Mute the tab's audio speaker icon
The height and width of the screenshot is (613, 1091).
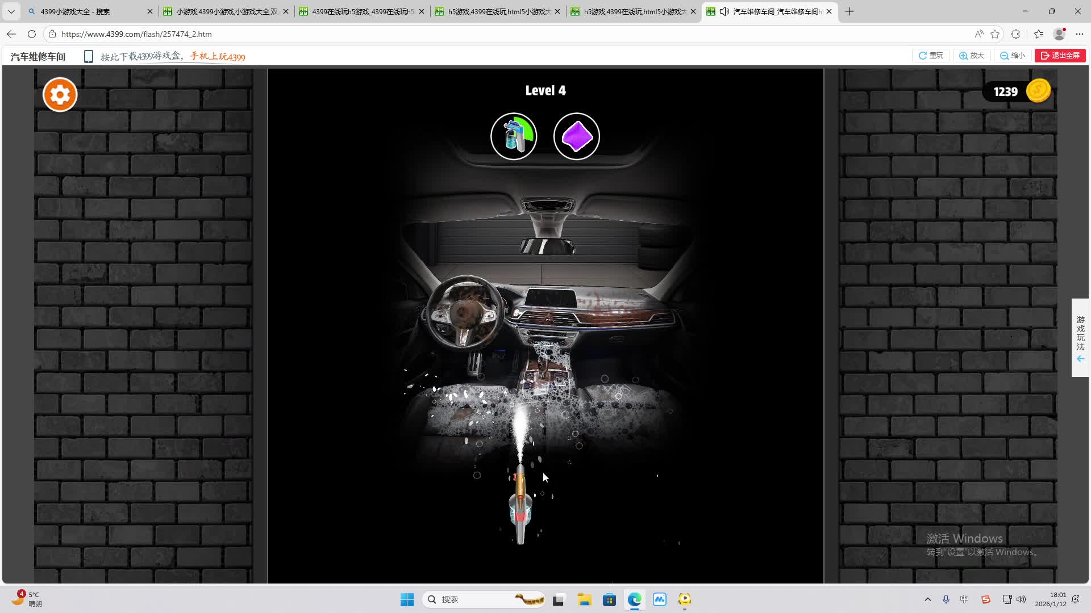(x=724, y=11)
